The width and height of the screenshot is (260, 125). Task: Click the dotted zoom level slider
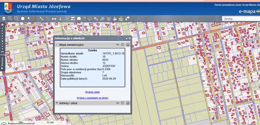(3, 38)
